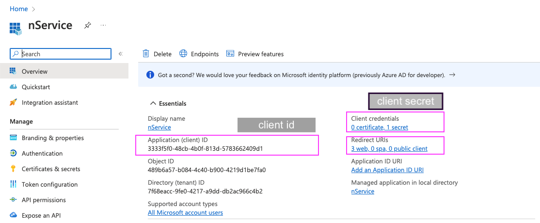The height and width of the screenshot is (223, 540).
Task: Open Token configuration icon
Action: point(13,184)
